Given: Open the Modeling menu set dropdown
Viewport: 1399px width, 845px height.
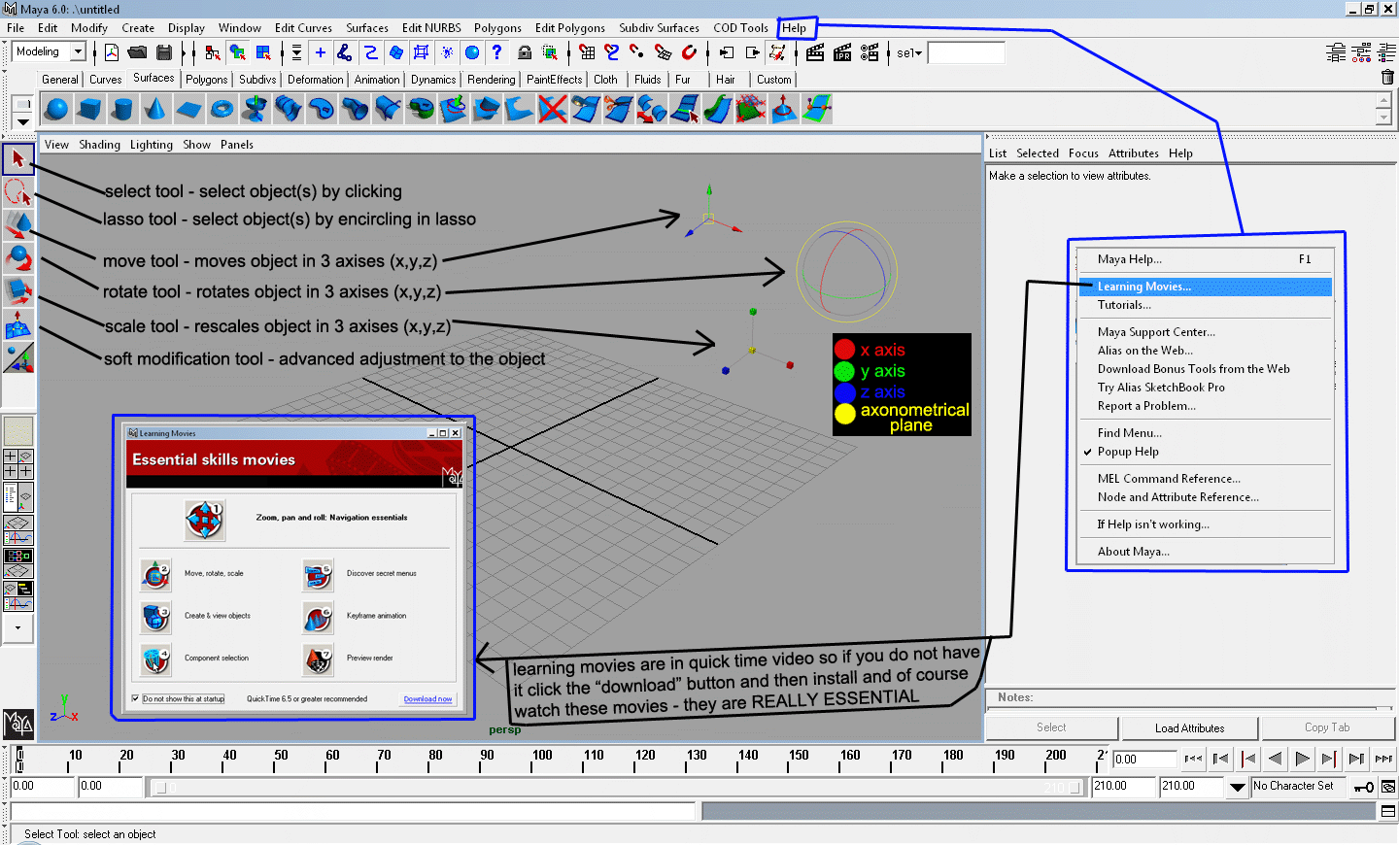Looking at the screenshot, I should (x=79, y=52).
